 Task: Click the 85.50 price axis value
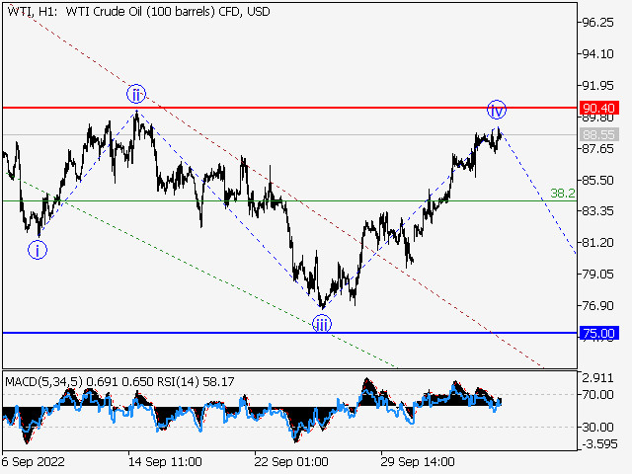pos(598,180)
